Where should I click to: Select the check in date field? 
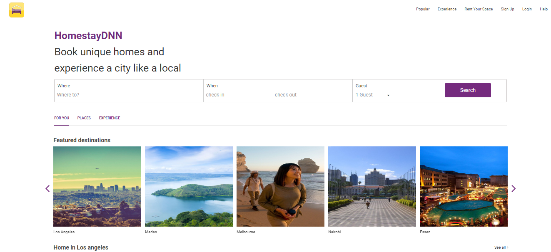coord(238,95)
